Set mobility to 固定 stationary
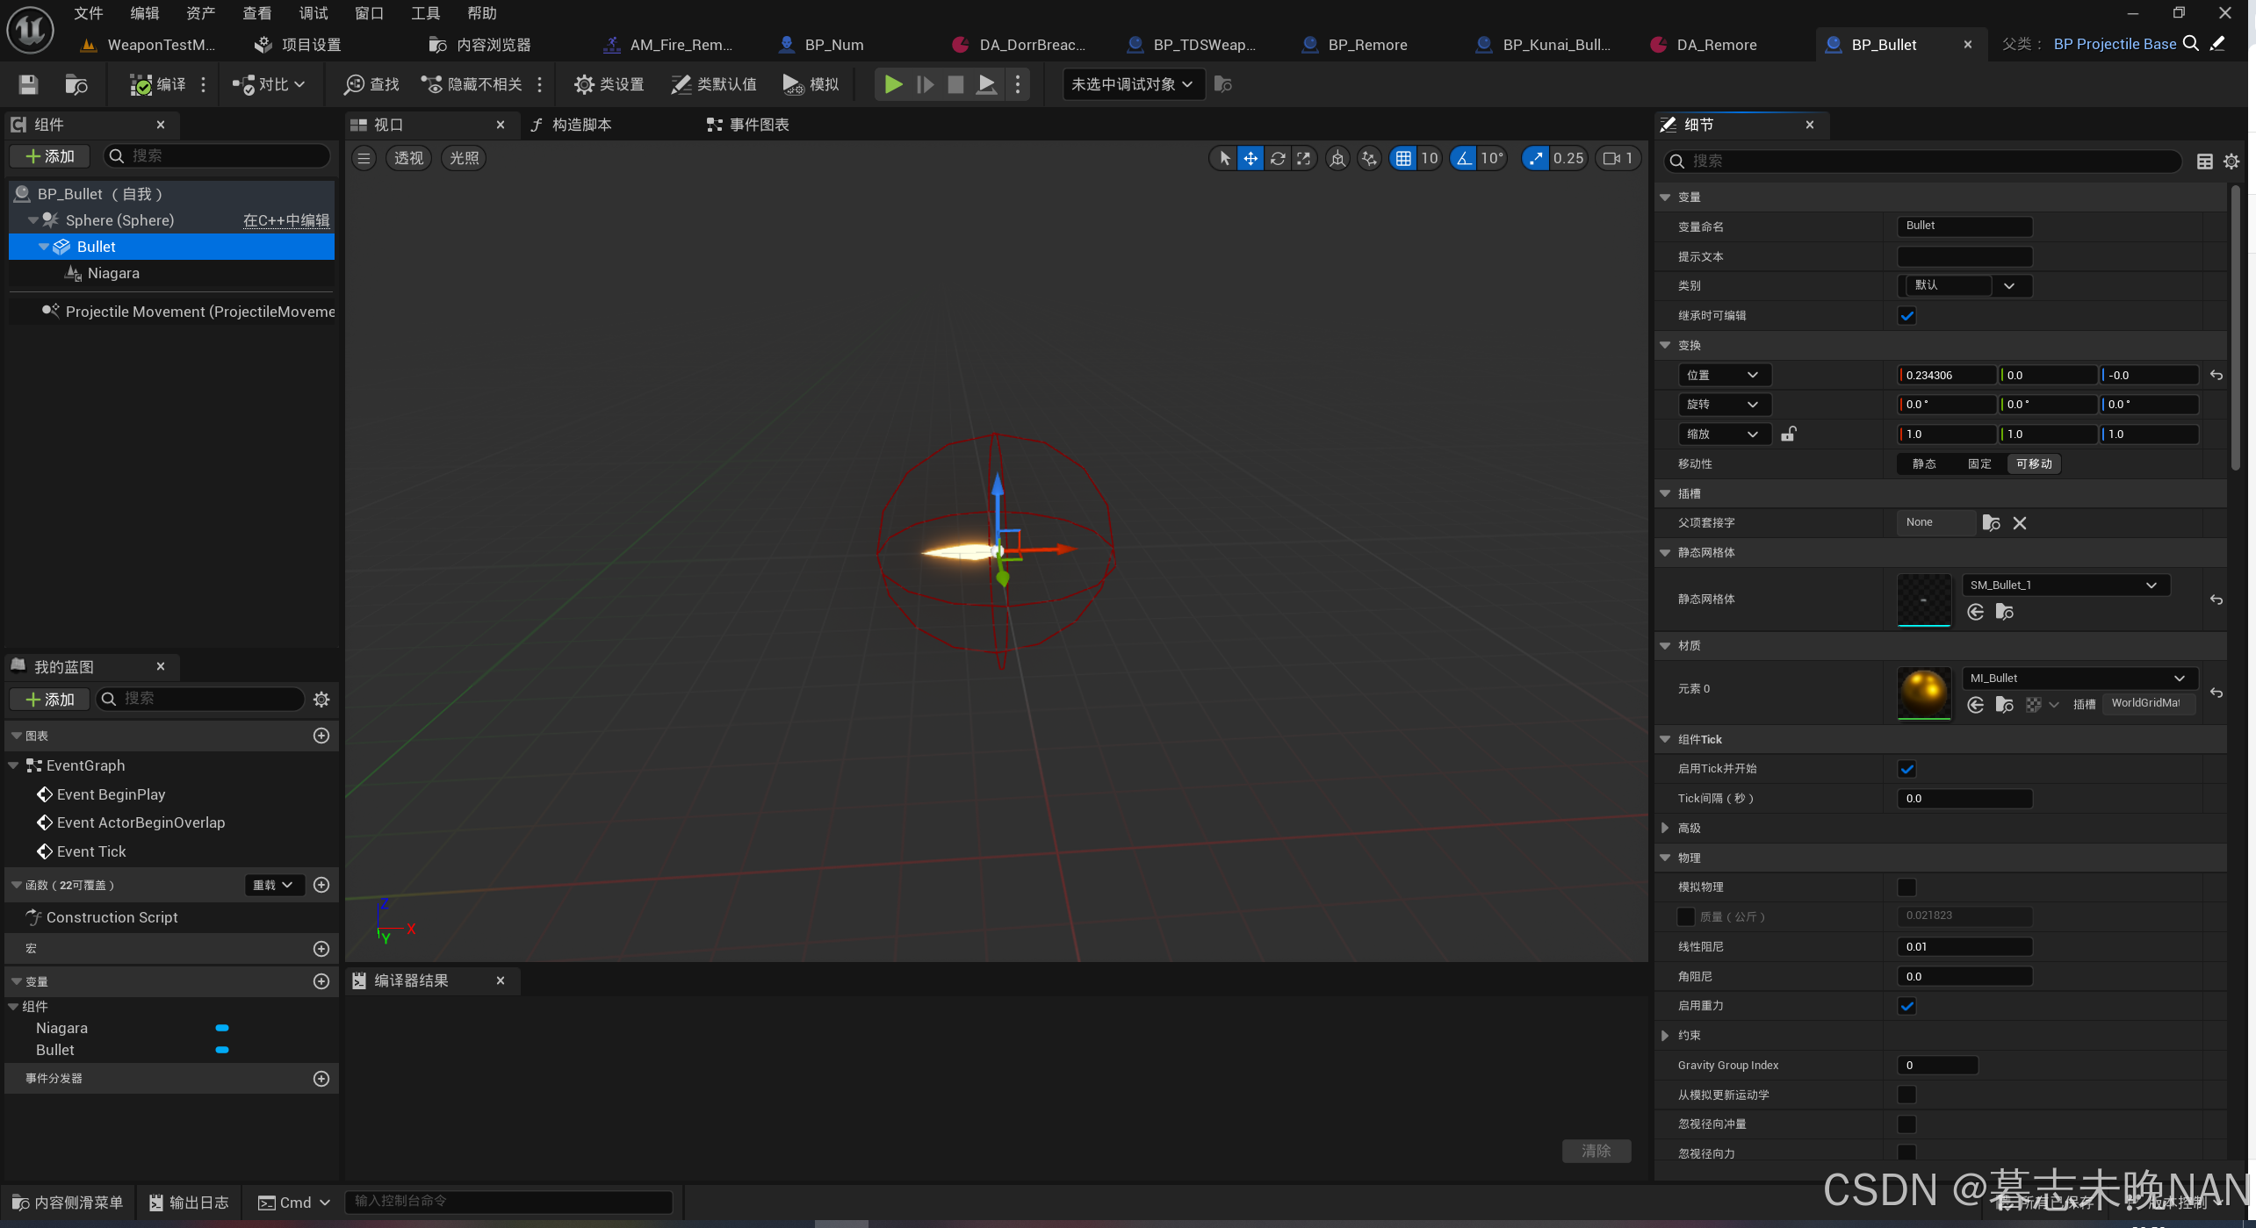Screen dimensions: 2256x1228 [1979, 463]
